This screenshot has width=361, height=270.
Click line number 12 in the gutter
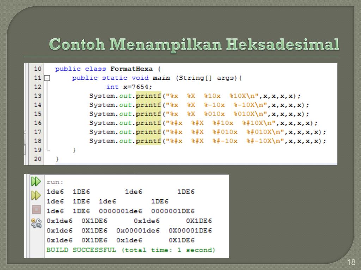click(x=37, y=87)
